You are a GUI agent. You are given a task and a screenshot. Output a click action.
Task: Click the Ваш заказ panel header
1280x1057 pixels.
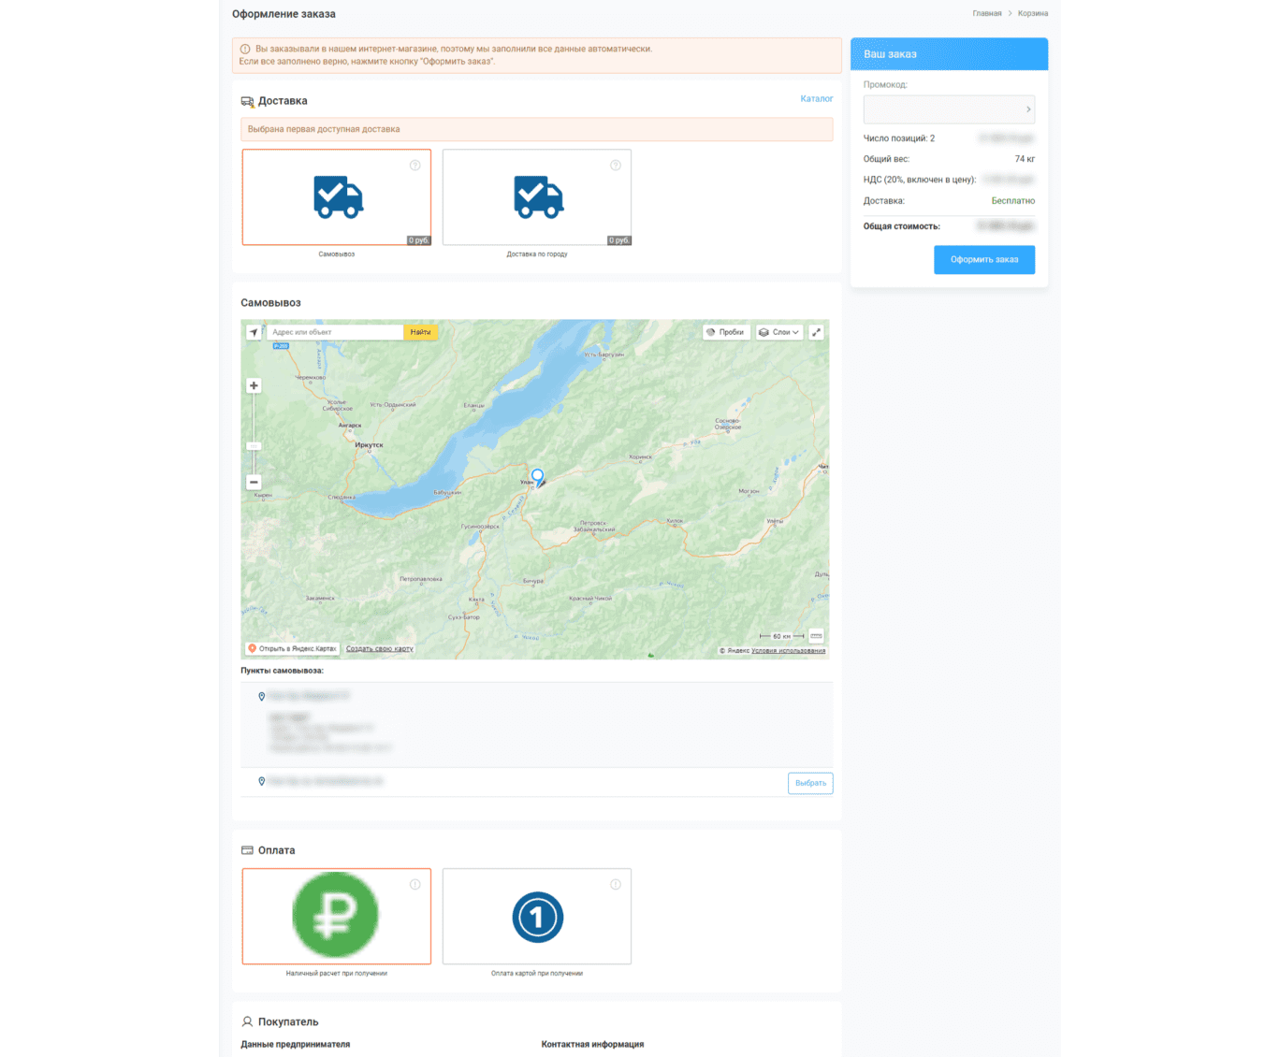949,54
